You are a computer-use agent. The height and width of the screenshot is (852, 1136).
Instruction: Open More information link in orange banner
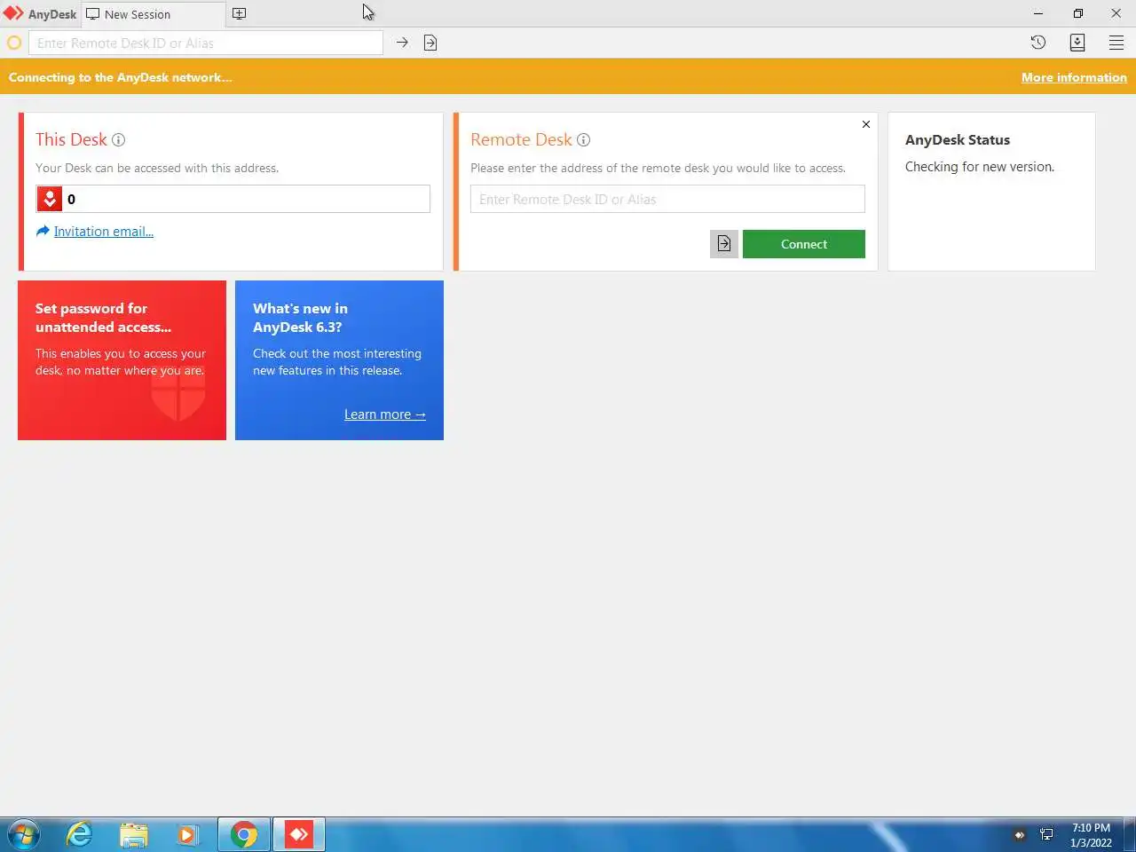point(1074,77)
